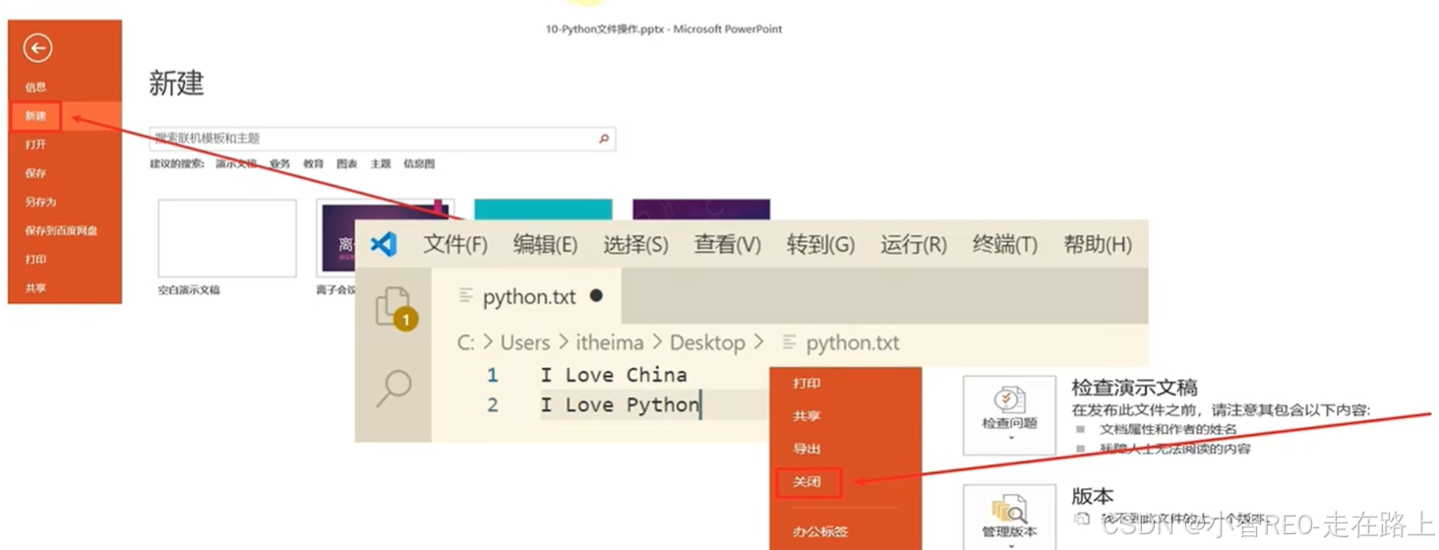This screenshot has width=1439, height=550.
Task: Open VS Code 终端(T) menu
Action: (x=1004, y=244)
